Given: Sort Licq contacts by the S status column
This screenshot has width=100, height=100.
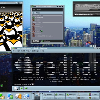Looking at the screenshot, I should pos(33,13).
